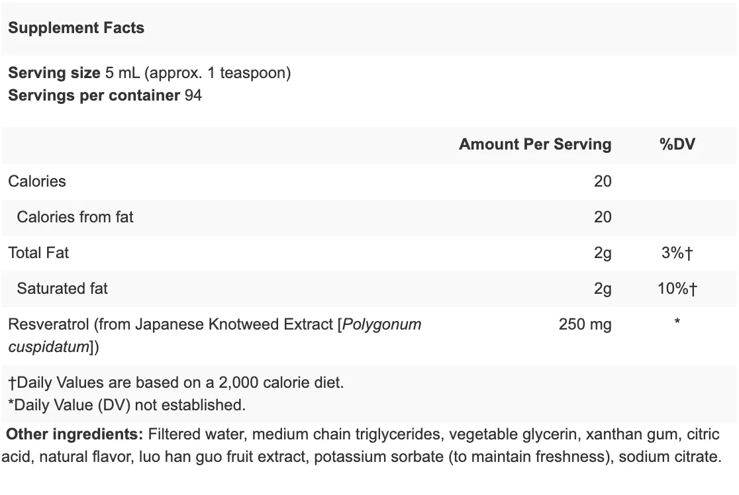Click the Resveratrol ingredient description

tap(215, 336)
